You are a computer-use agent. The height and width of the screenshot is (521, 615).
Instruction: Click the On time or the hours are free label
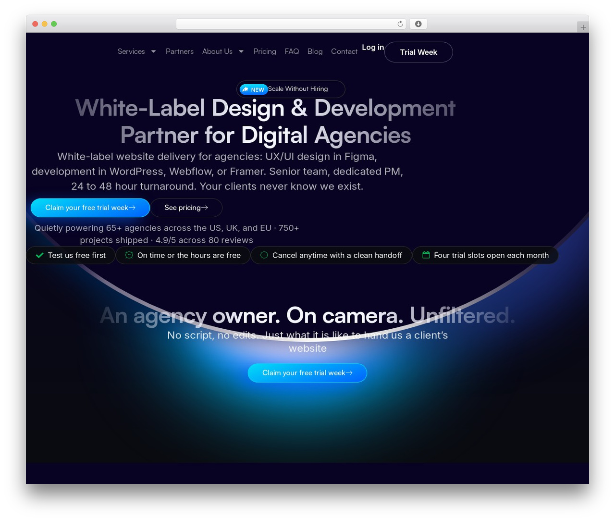coord(189,255)
